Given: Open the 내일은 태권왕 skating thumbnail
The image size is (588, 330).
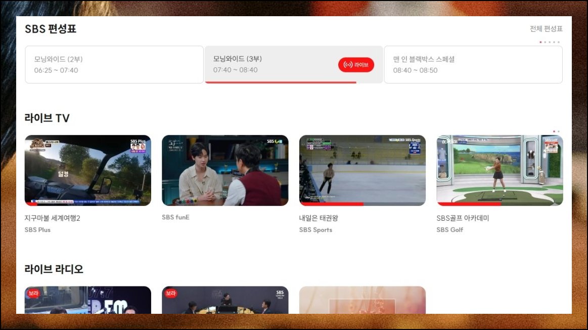Looking at the screenshot, I should [x=362, y=171].
